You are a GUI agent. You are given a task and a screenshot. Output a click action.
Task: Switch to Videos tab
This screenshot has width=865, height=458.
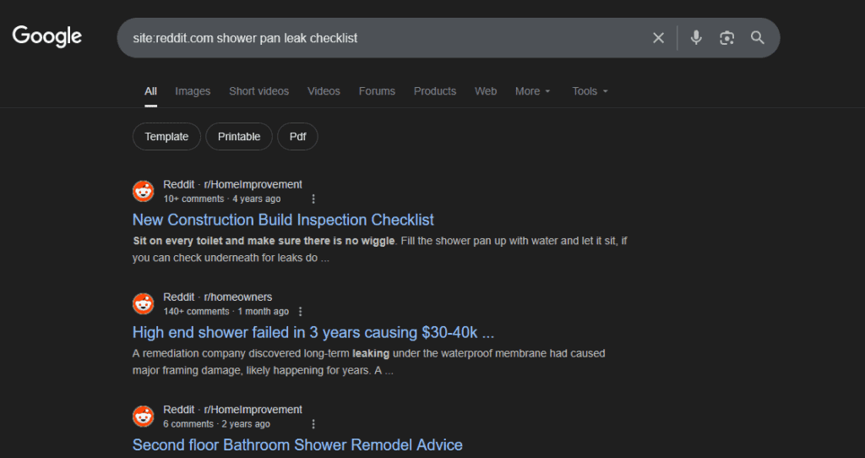(324, 91)
